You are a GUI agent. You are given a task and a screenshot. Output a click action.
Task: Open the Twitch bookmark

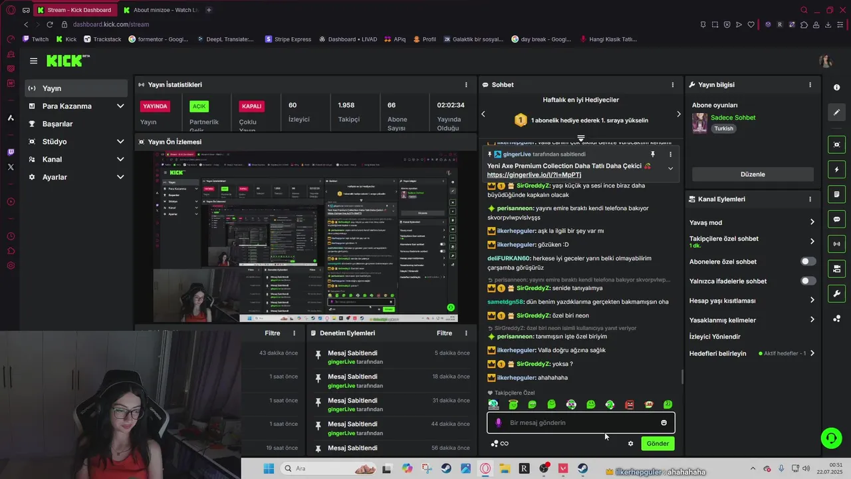[x=36, y=39]
